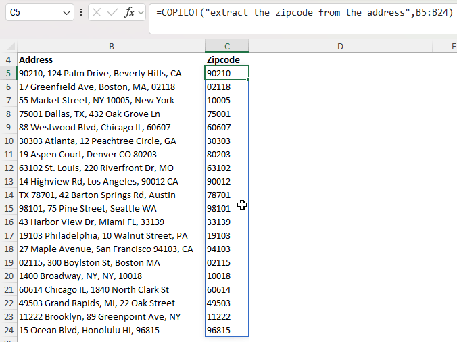Viewport: 457px width, 342px height.
Task: Click zipcode cell 94103
Action: (226, 249)
